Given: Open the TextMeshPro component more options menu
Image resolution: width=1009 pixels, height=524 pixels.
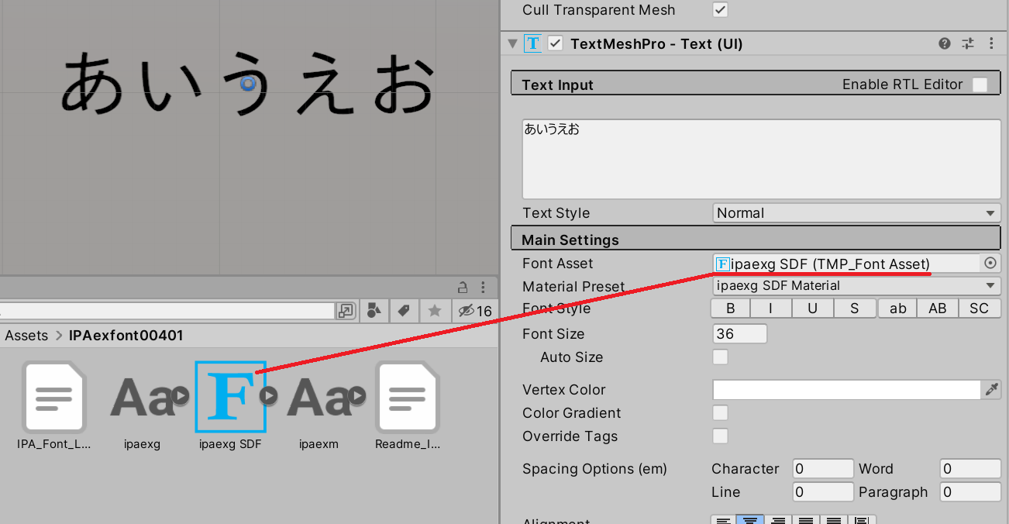Looking at the screenshot, I should point(992,43).
